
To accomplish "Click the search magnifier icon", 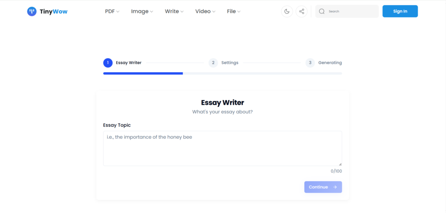I will 322,11.
